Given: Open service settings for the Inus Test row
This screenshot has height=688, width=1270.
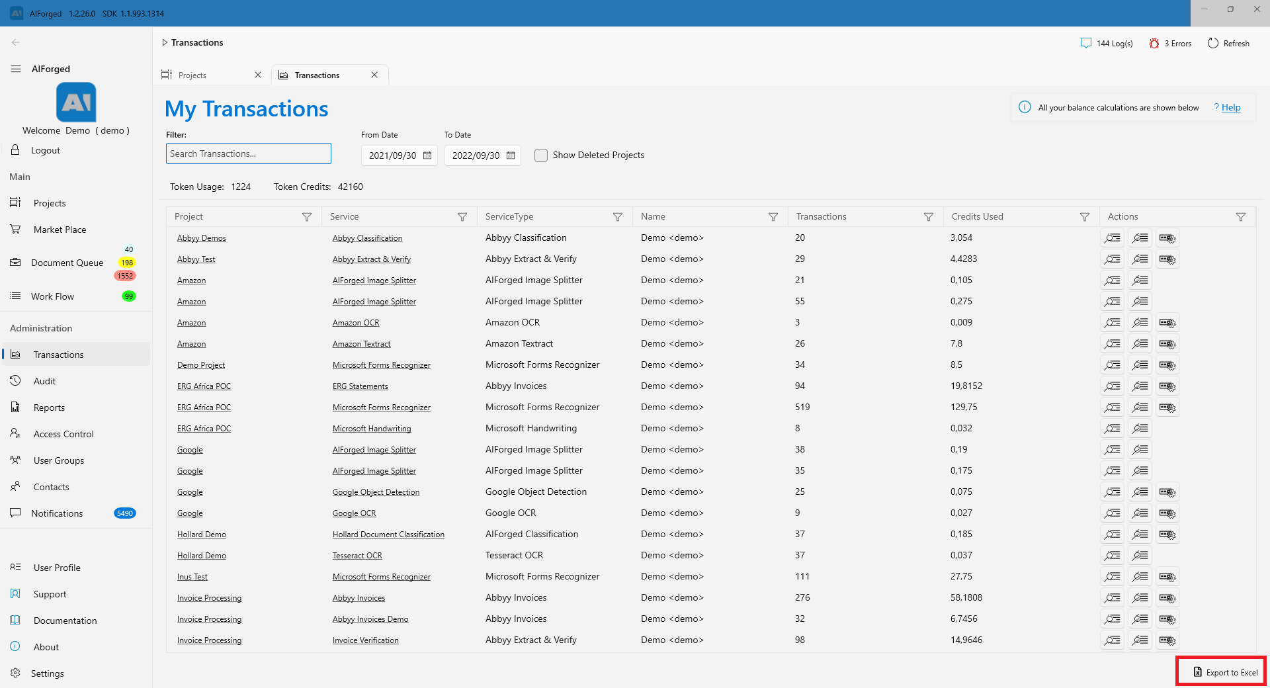Looking at the screenshot, I should pyautogui.click(x=1167, y=577).
